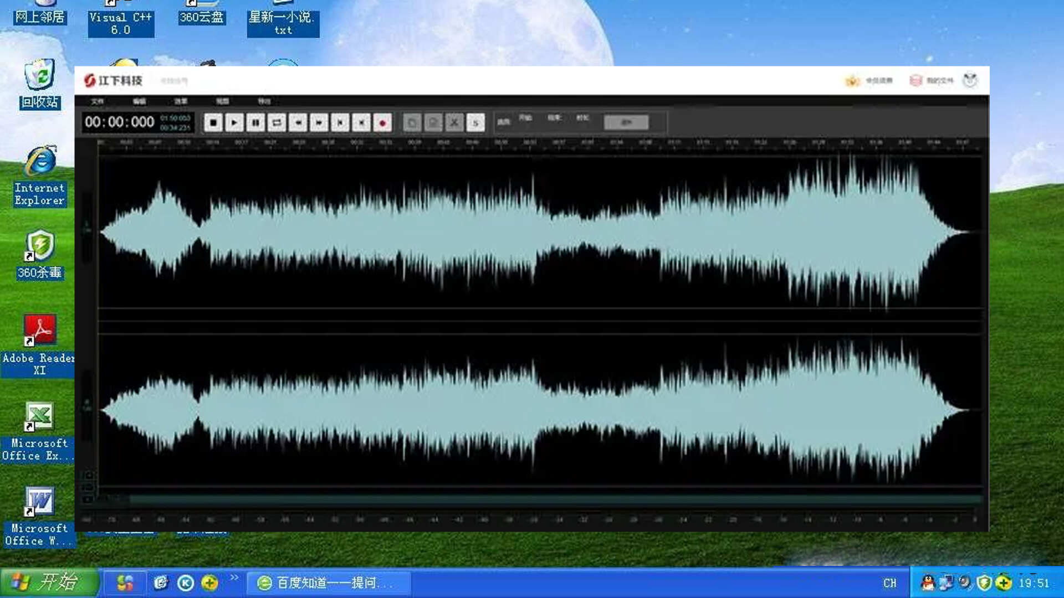Click the Visual C++ 6.0 desktop label
The height and width of the screenshot is (598, 1064).
[120, 24]
